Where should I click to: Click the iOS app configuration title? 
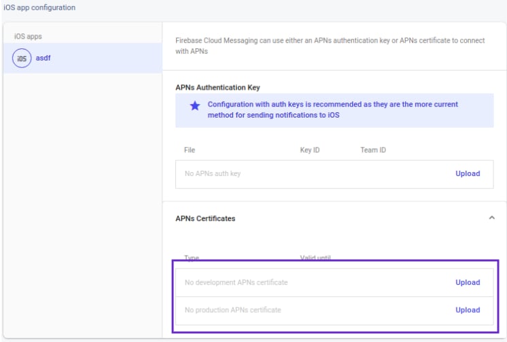click(x=39, y=7)
